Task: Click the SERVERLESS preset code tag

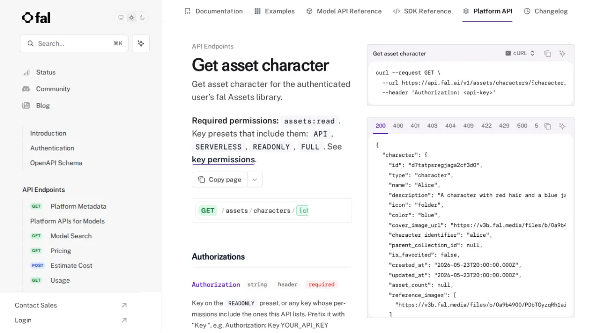Action: pyautogui.click(x=218, y=147)
